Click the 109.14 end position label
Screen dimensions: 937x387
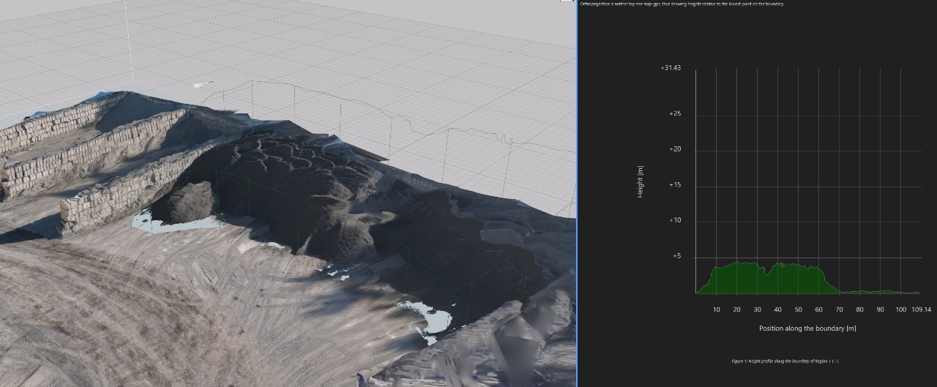pos(922,309)
